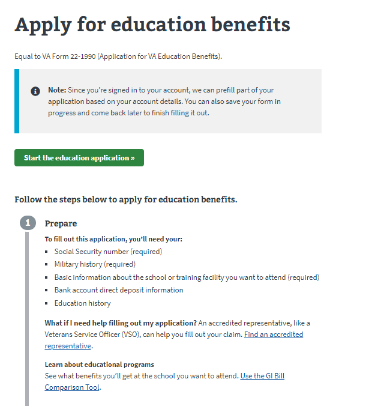
Task: Click the gray vertical step progress line
Action: [27, 318]
